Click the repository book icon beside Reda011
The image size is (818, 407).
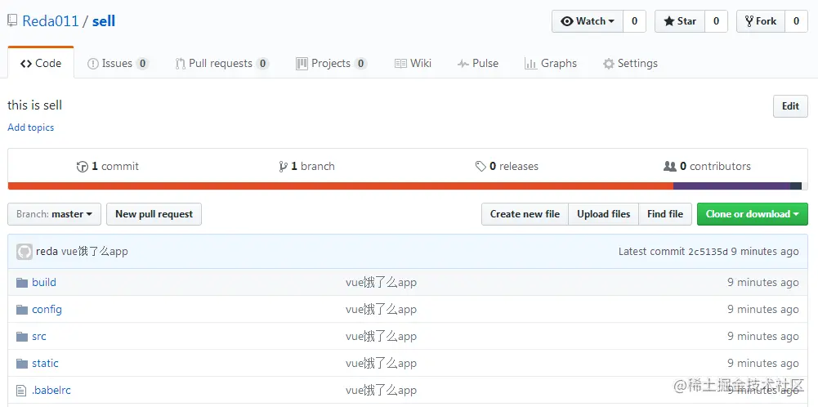[12, 21]
